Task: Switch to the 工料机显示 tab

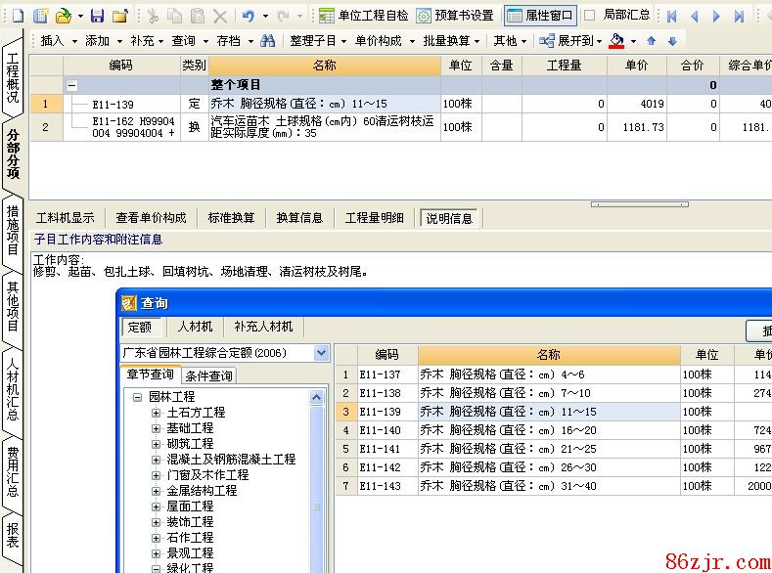Action: (x=66, y=218)
